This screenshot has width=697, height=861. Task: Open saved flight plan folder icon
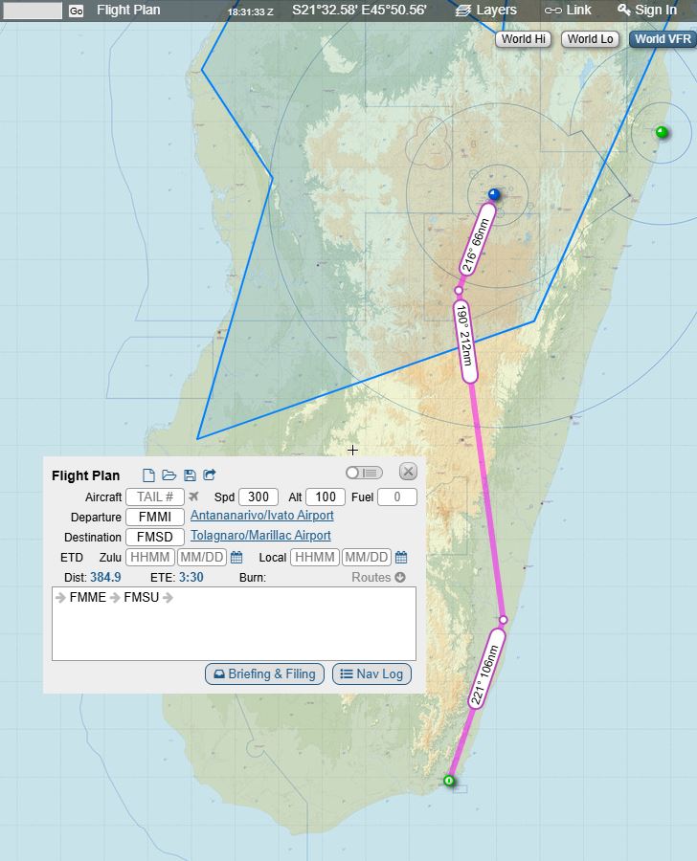click(169, 475)
